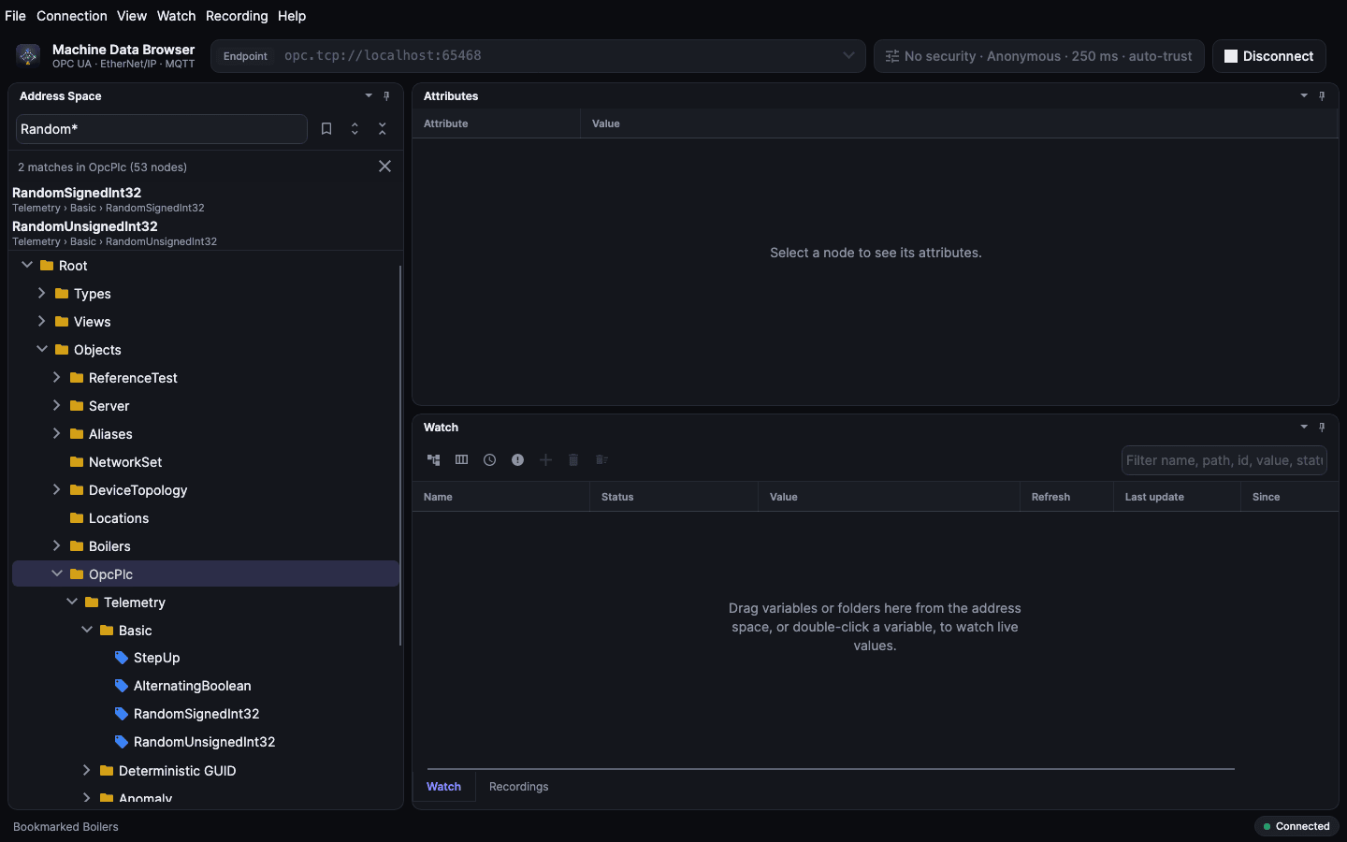Expand the Views folder
This screenshot has width=1347, height=842.
tap(41, 321)
